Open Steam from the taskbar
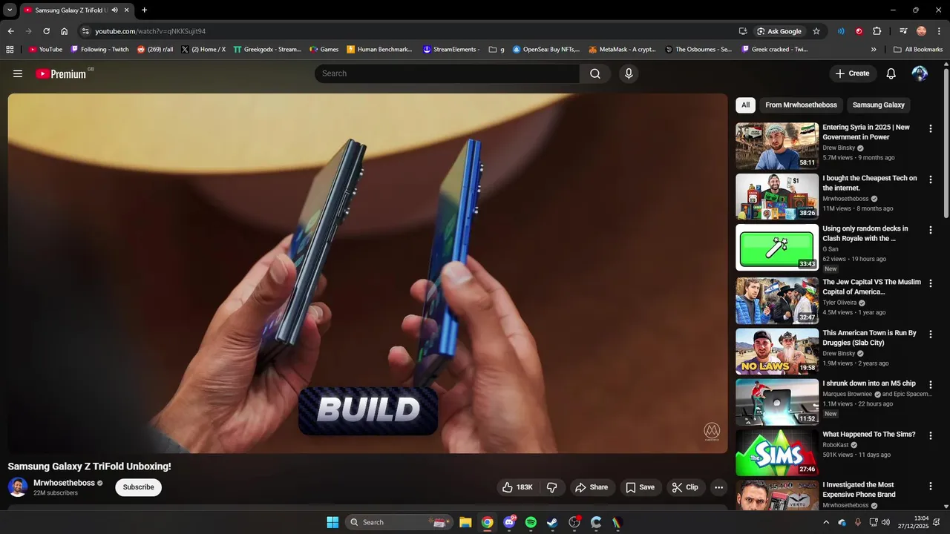Viewport: 950px width, 534px height. click(x=552, y=522)
